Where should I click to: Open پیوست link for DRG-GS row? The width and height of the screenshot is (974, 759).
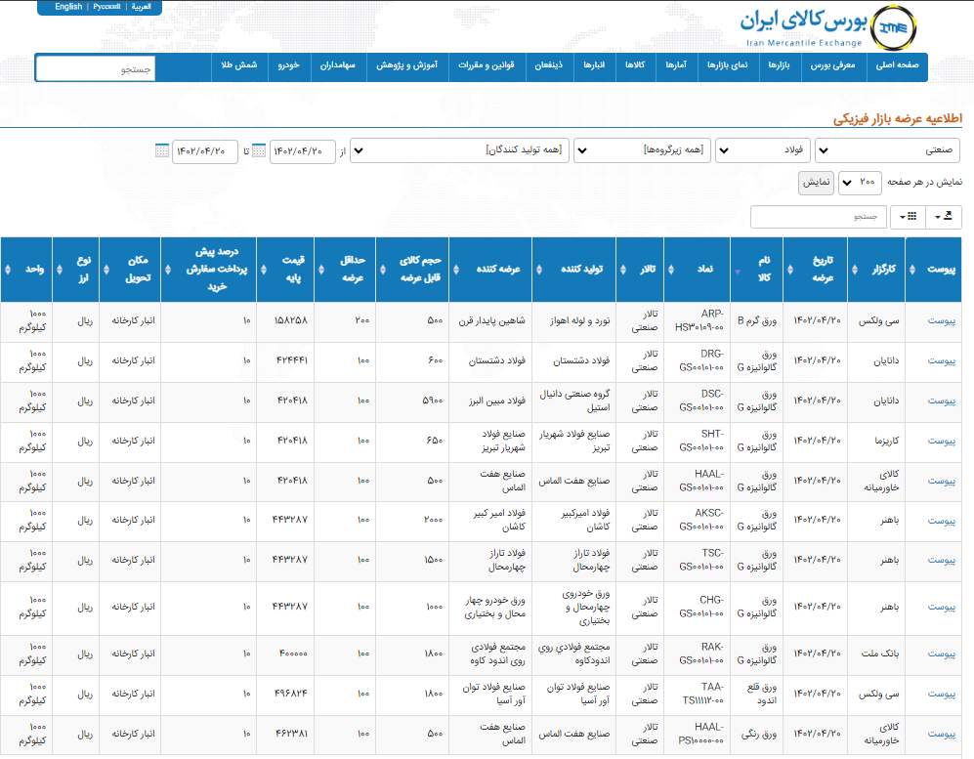[942, 360]
